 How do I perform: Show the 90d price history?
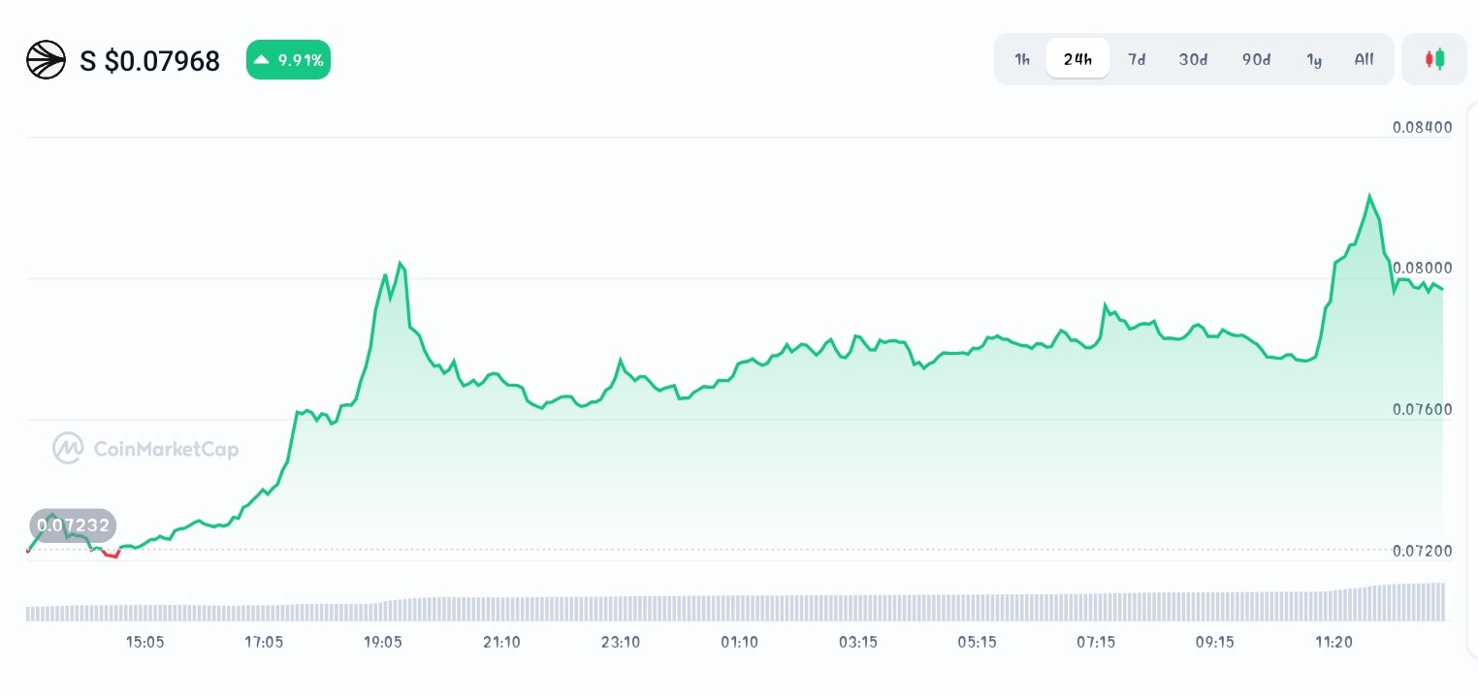(1256, 59)
